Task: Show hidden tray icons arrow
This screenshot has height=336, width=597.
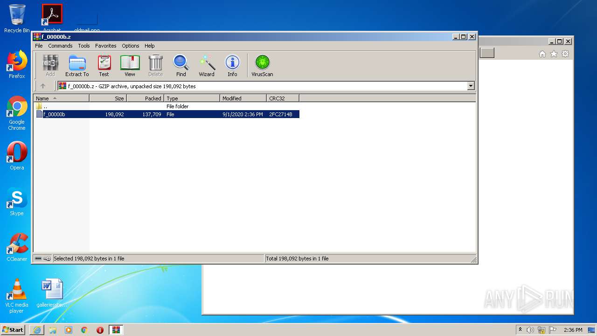Action: click(x=521, y=330)
